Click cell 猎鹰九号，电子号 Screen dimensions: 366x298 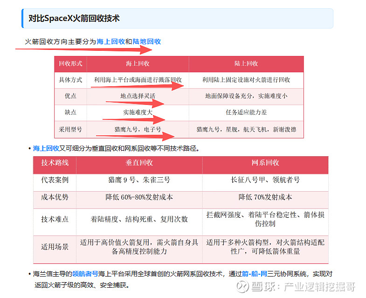click(138, 129)
